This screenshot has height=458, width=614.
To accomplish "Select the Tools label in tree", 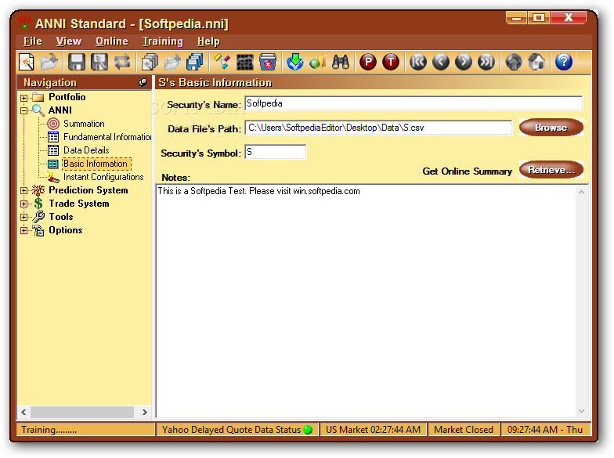I will pyautogui.click(x=61, y=217).
